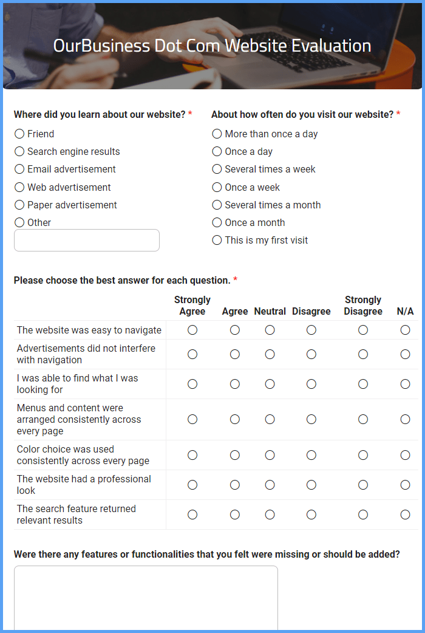Select Neutral for able to find row
425x633 pixels.
(270, 384)
